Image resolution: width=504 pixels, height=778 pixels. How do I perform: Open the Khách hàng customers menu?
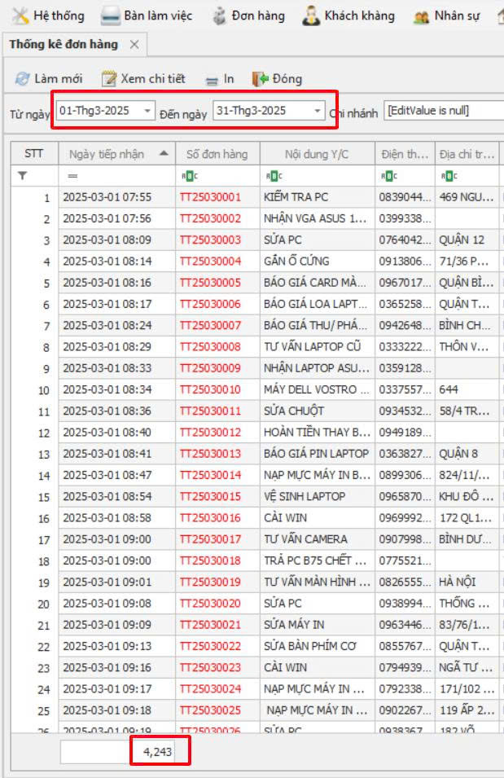pyautogui.click(x=348, y=15)
